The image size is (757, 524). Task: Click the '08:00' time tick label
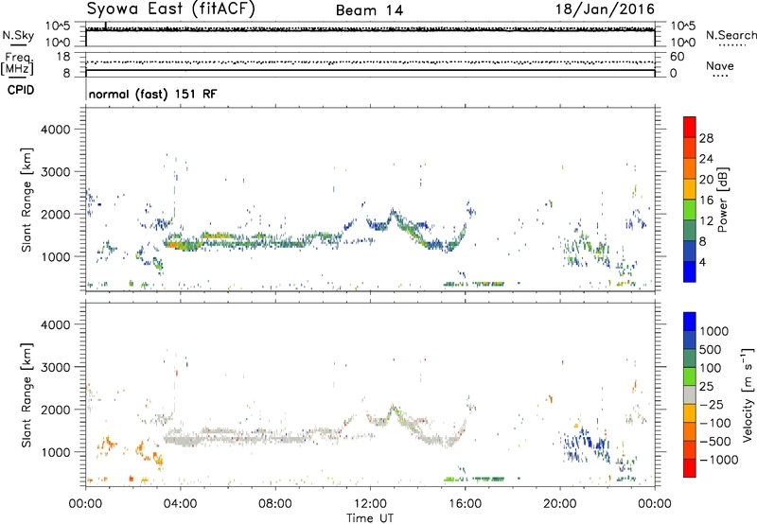[275, 504]
